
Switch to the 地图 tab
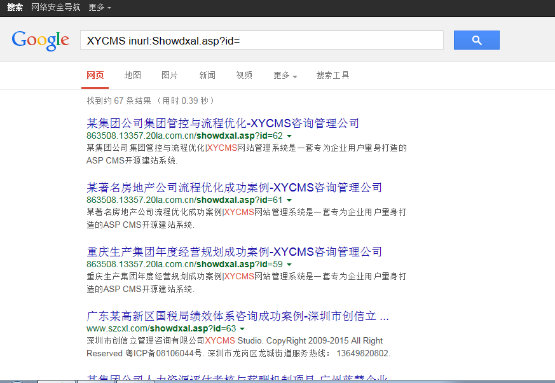tap(133, 75)
